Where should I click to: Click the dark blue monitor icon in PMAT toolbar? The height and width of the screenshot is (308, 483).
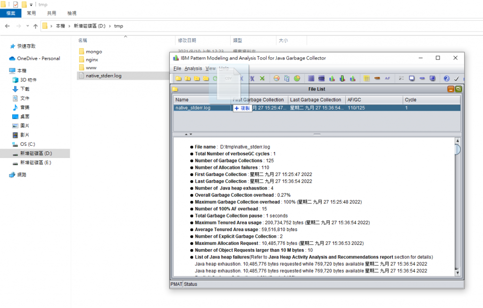(433, 79)
